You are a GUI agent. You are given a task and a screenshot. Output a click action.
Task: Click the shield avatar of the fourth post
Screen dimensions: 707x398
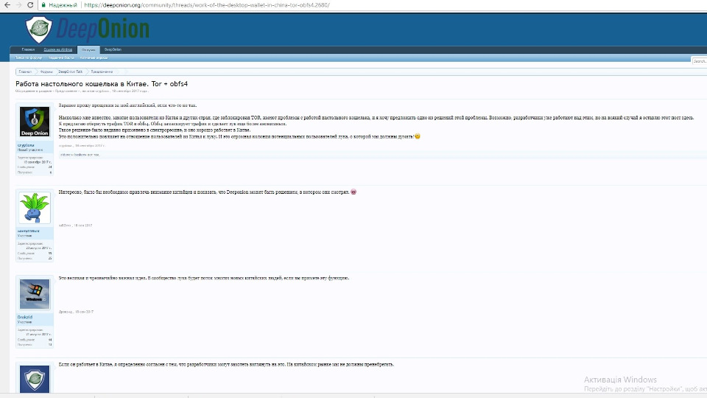[35, 380]
